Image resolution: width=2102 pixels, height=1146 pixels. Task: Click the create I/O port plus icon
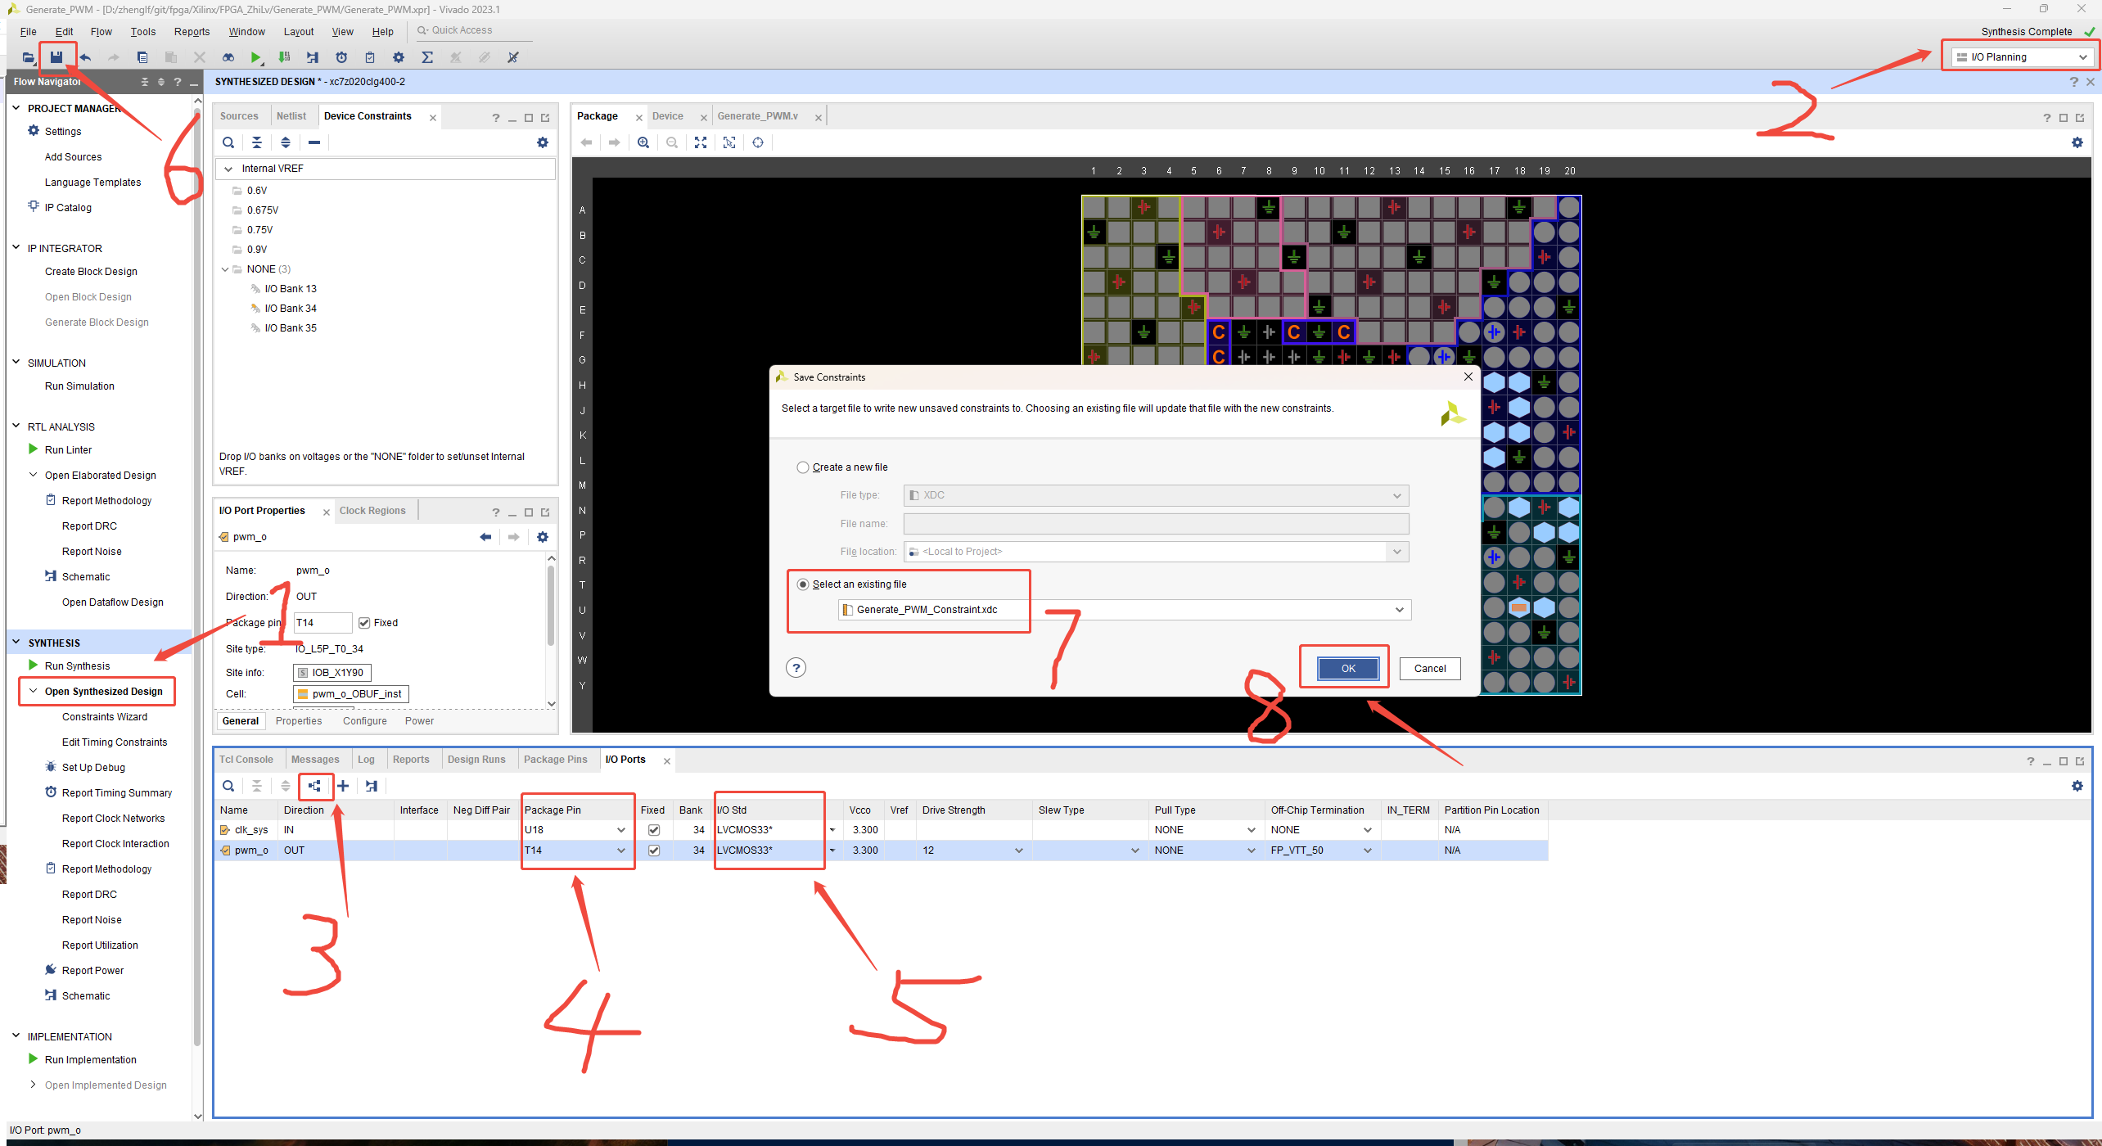click(343, 786)
